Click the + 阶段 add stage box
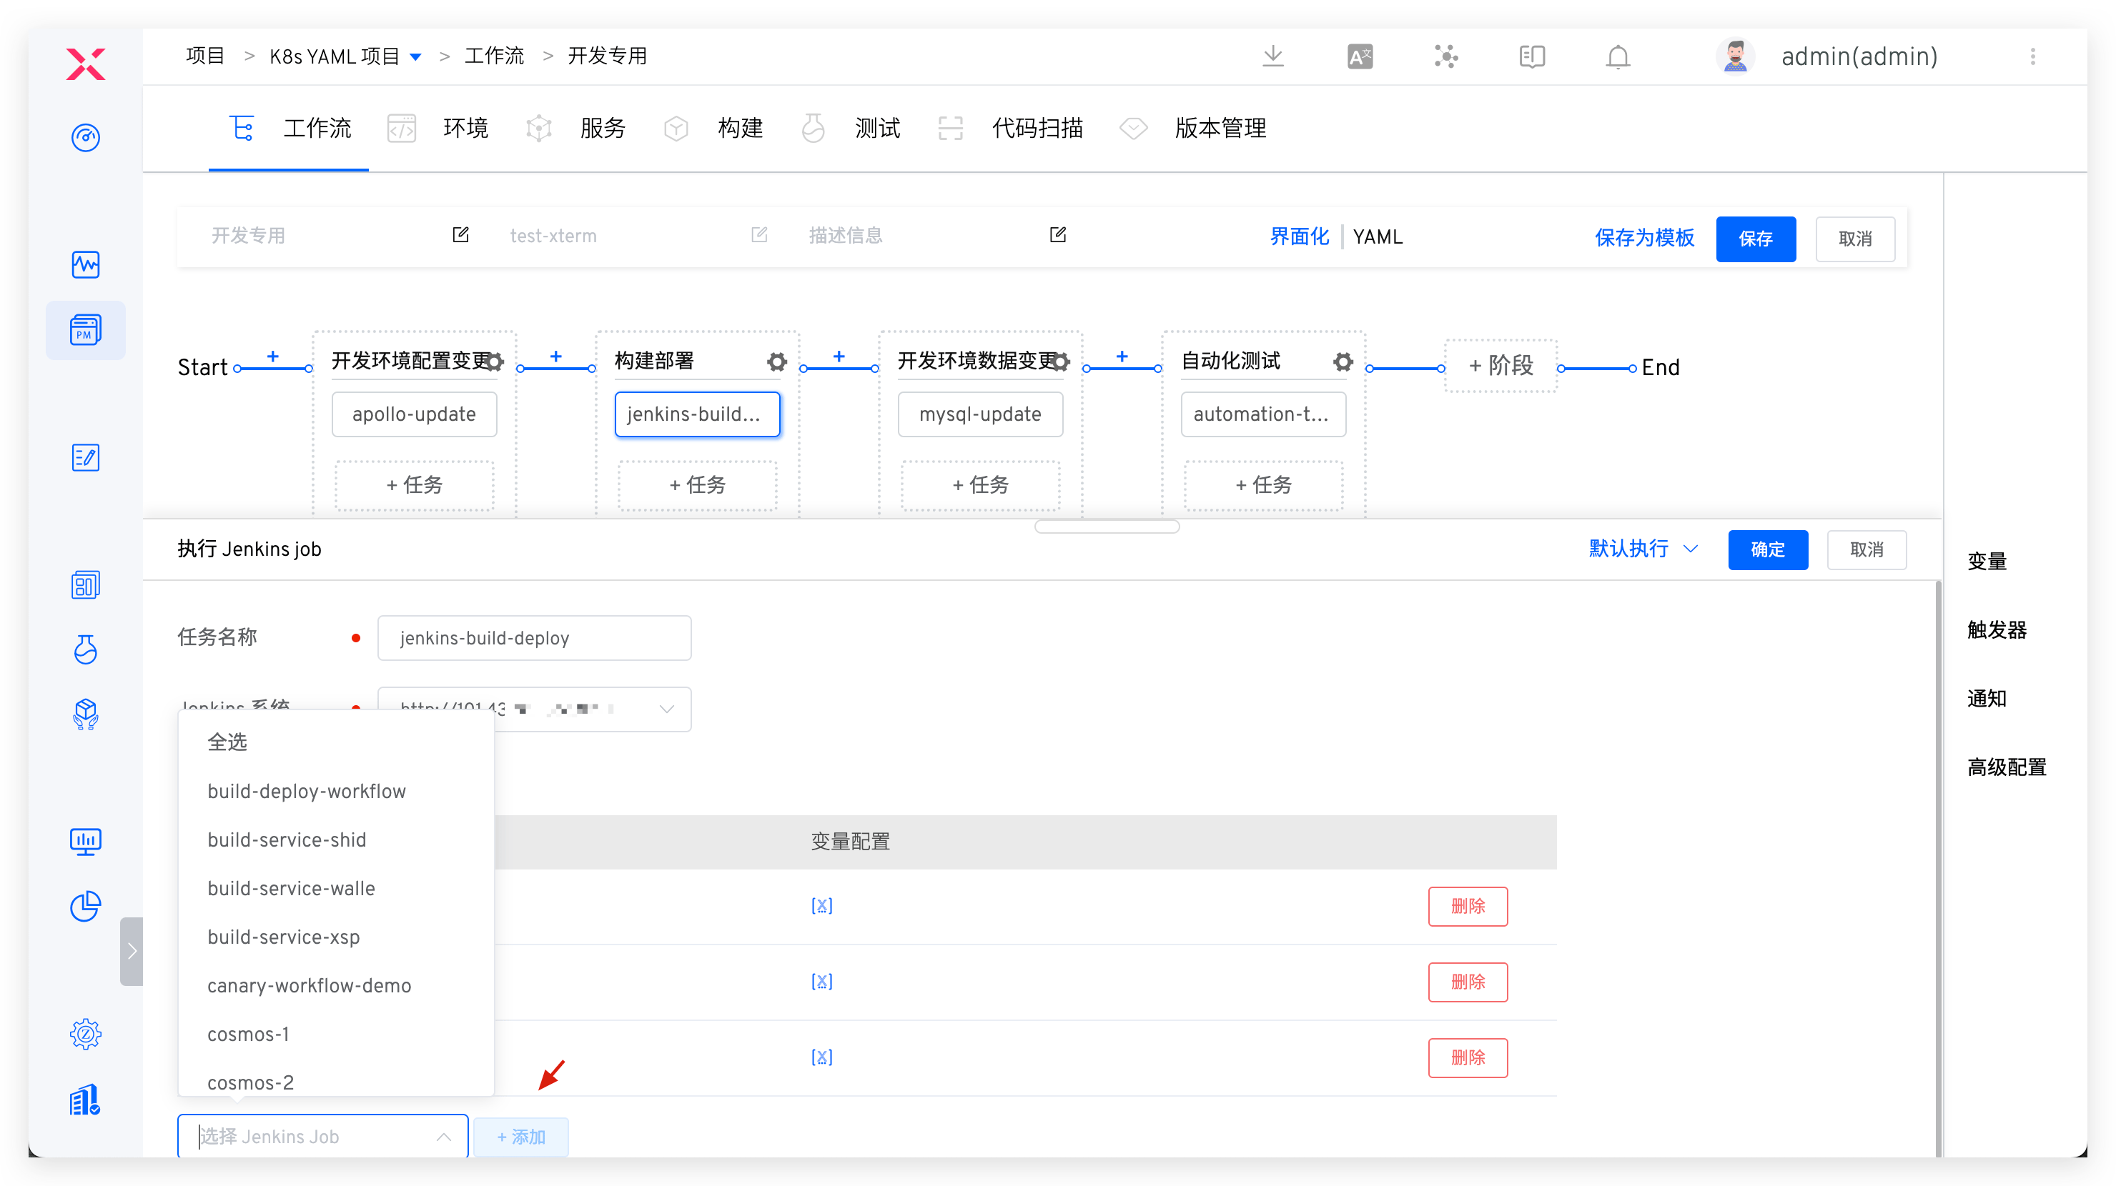This screenshot has height=1186, width=2116. click(x=1501, y=365)
